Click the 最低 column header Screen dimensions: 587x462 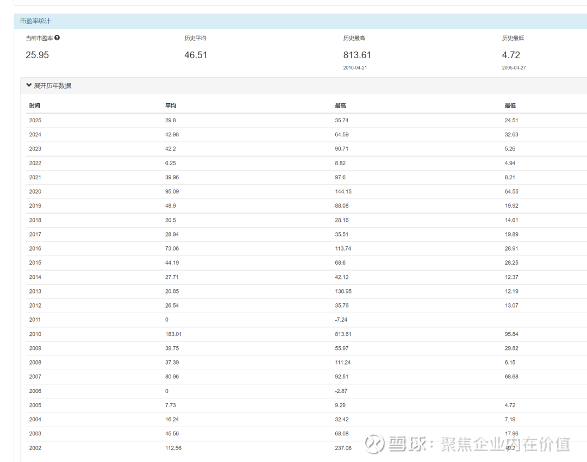[510, 105]
